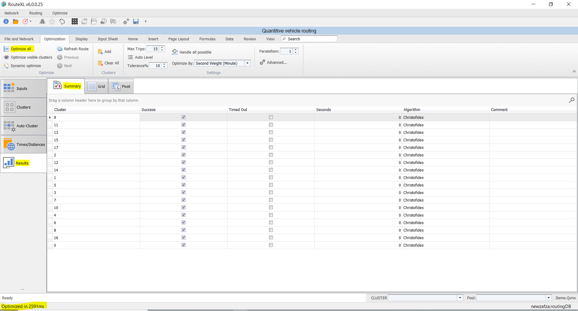Click Auto Level option

140,57
